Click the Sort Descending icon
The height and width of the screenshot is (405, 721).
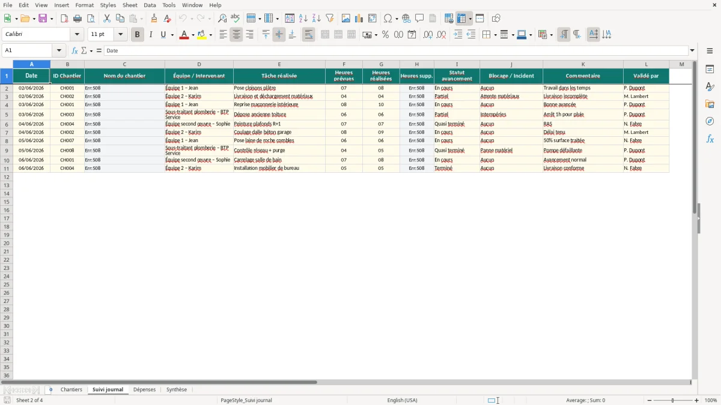tap(317, 19)
